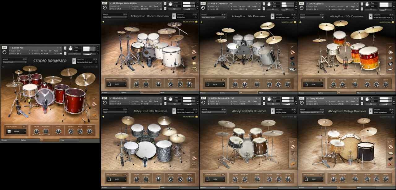Select cowbell icon in Modern Drummer side panel
Image resolution: width=396 pixels, height=190 pixels.
[x=194, y=58]
